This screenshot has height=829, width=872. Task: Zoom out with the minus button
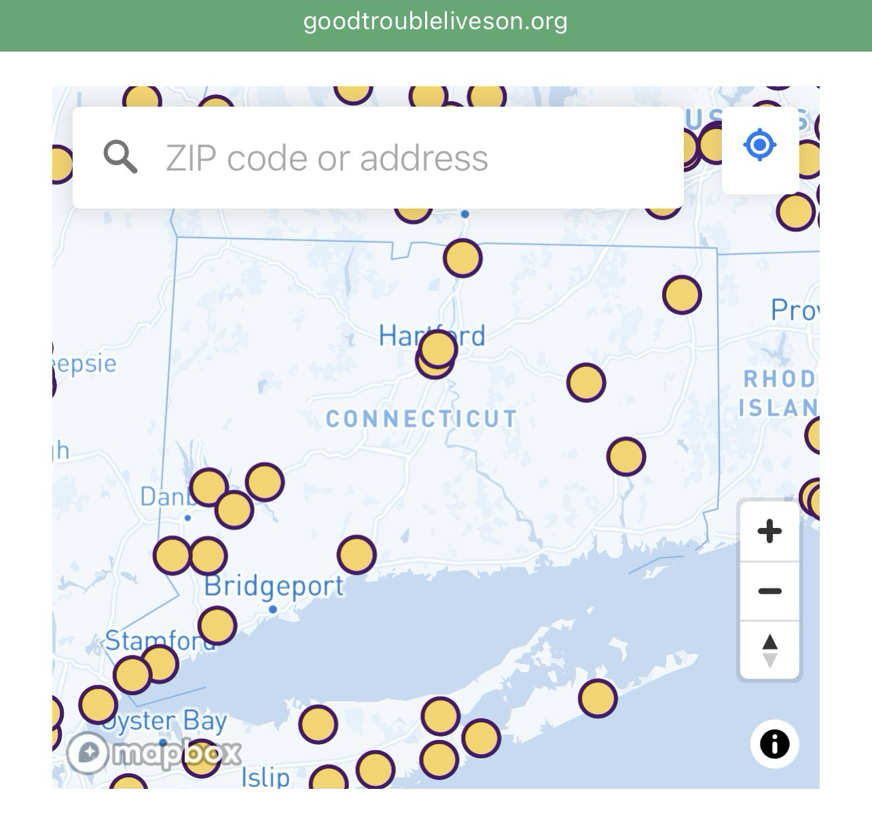coord(769,590)
